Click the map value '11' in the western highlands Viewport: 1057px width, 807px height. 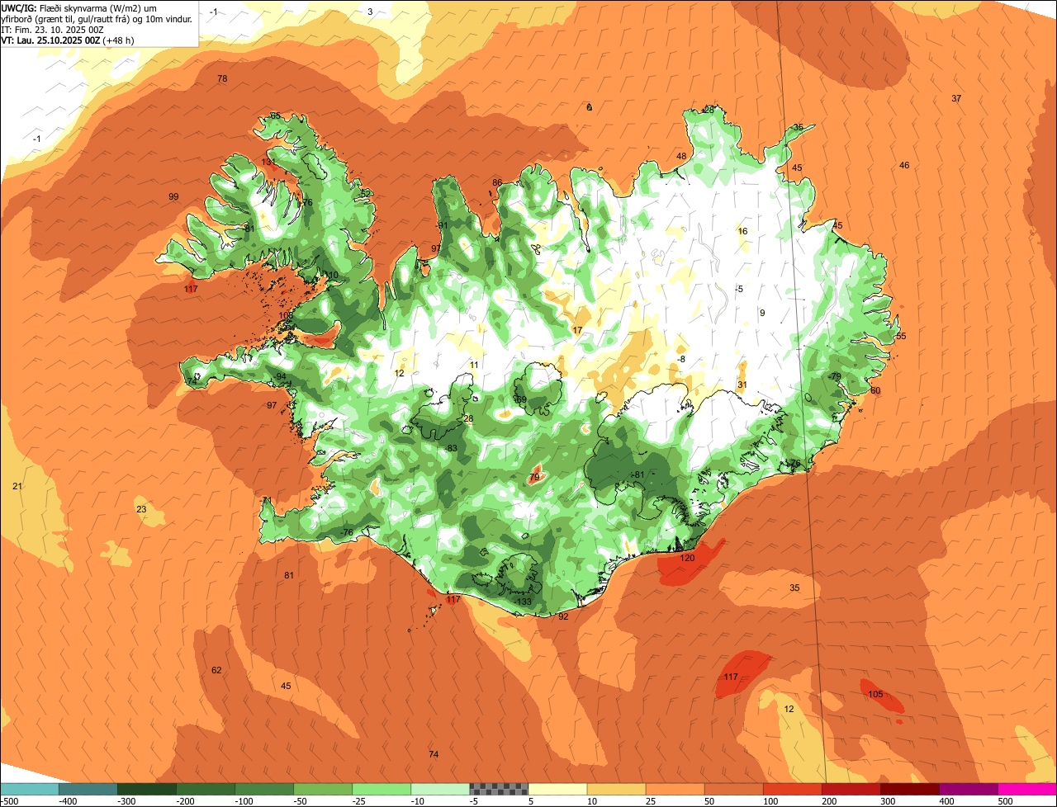pos(474,365)
